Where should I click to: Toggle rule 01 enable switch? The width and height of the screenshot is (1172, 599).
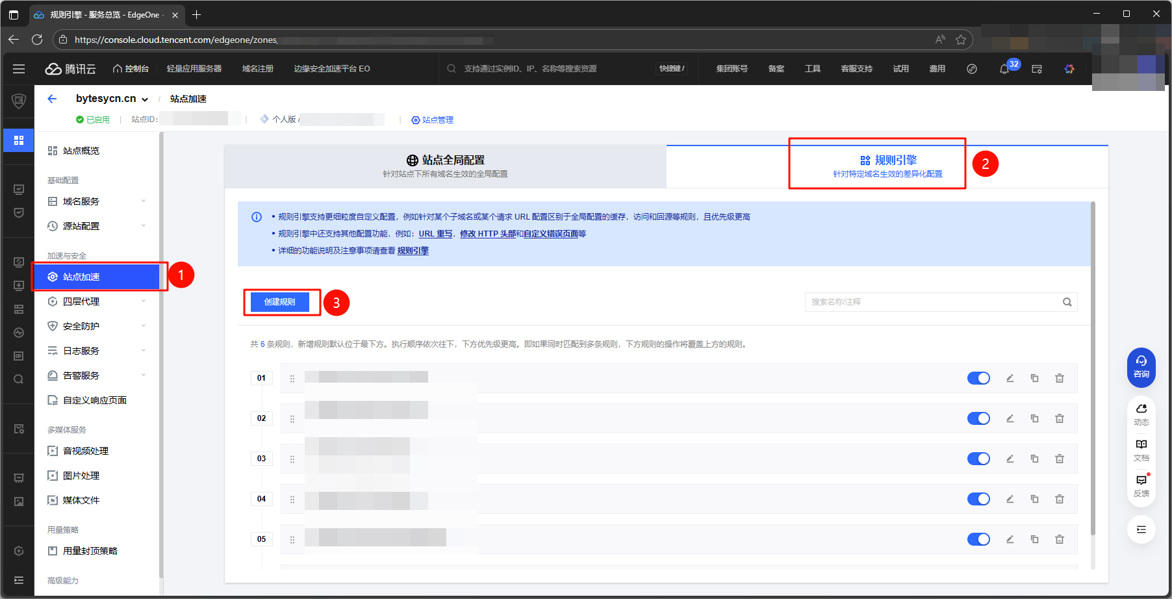978,378
